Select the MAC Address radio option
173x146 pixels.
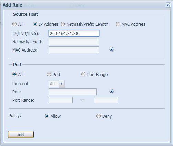pyautogui.click(x=118, y=24)
